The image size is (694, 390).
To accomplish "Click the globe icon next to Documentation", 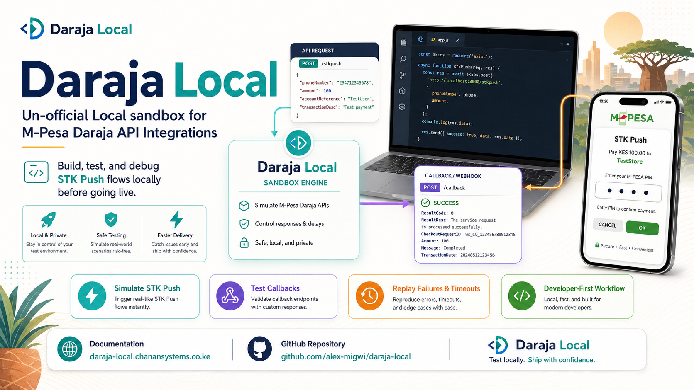I will pyautogui.click(x=70, y=349).
